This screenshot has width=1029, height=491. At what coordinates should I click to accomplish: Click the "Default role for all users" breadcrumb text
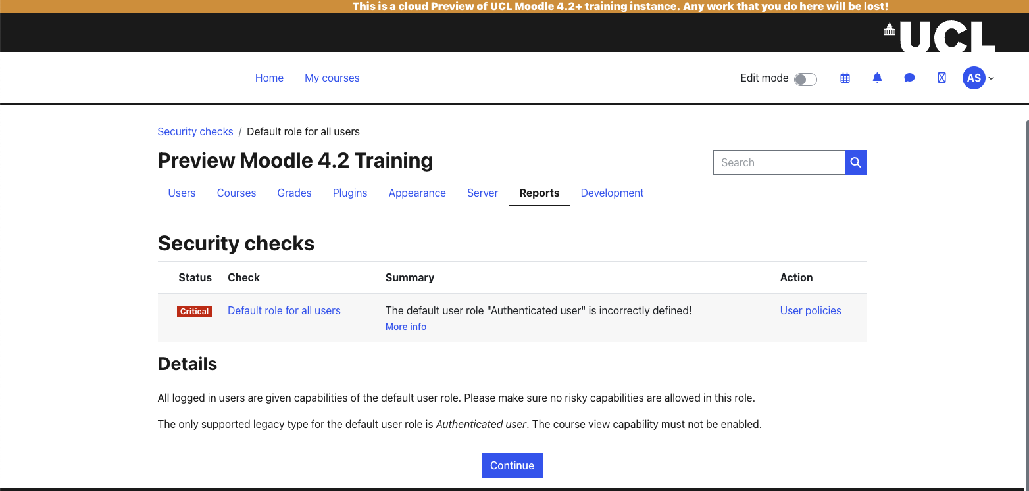[x=303, y=131]
